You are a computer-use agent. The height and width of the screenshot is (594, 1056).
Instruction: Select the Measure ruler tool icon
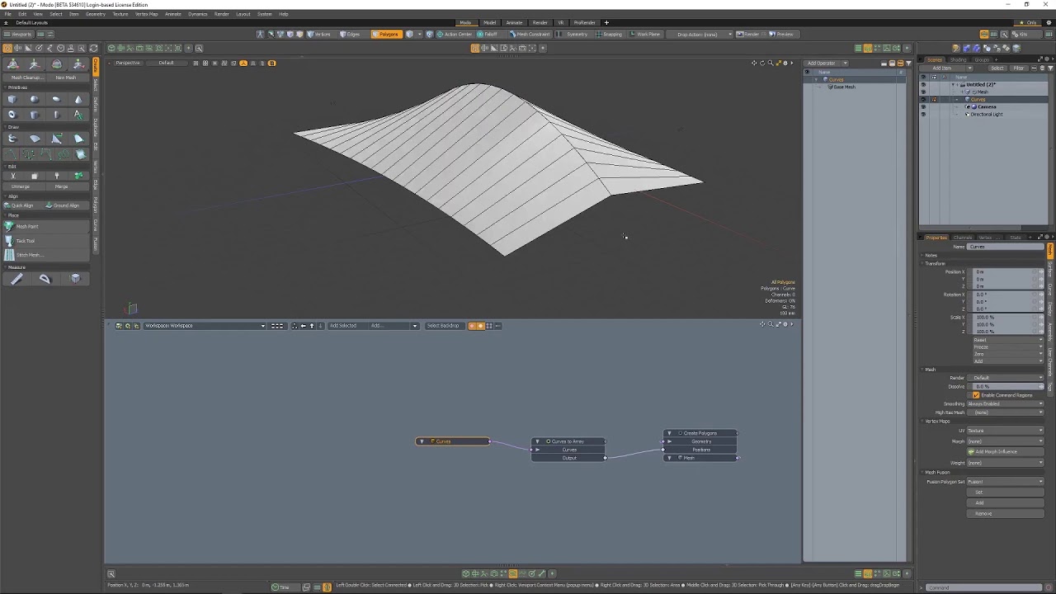point(16,279)
